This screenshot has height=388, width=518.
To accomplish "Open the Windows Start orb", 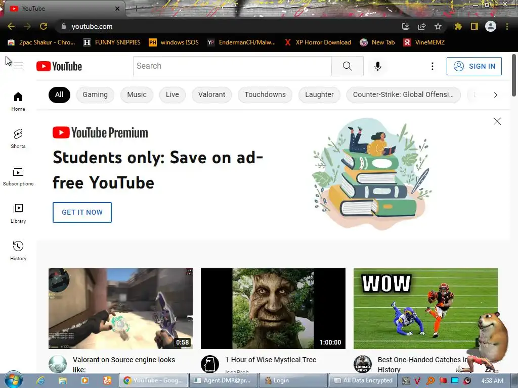I will click(13, 380).
